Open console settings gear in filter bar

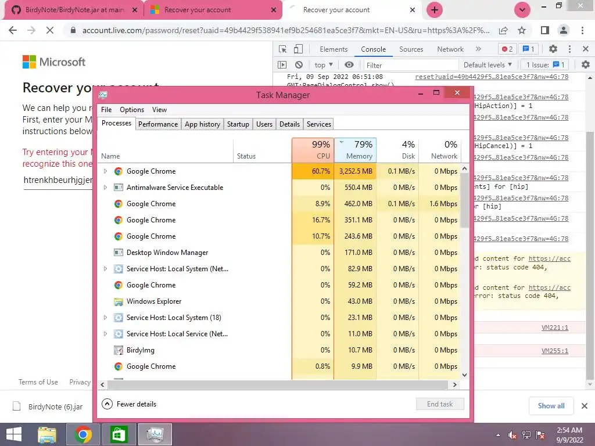click(586, 65)
